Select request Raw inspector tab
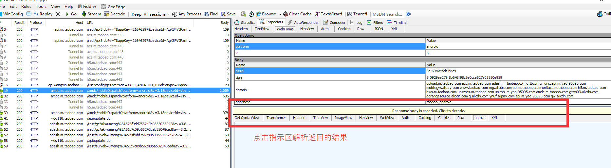This screenshot has width=611, height=168. (361, 29)
